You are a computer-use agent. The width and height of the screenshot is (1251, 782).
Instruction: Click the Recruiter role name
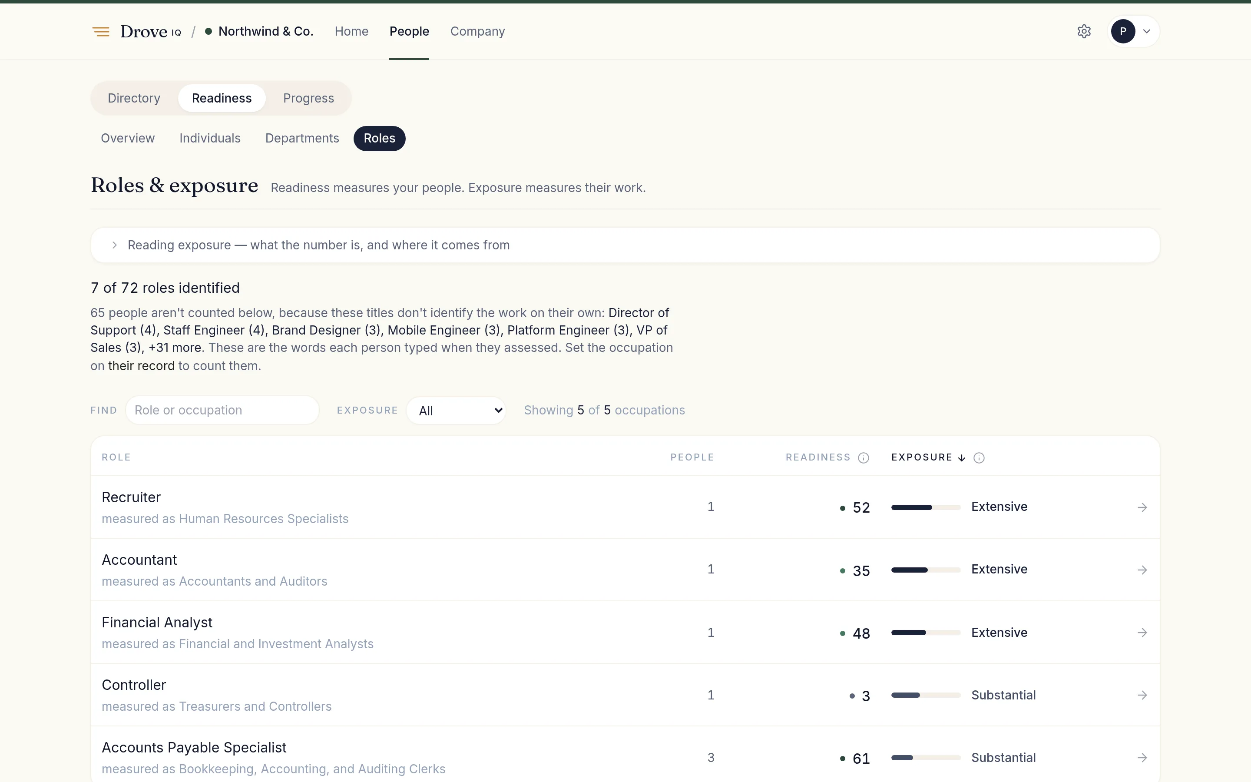tap(131, 497)
